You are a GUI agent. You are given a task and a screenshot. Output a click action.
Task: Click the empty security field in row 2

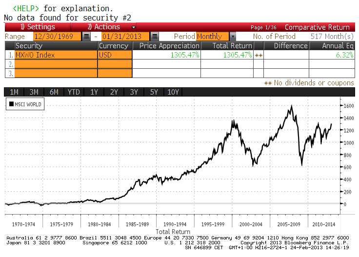click(x=56, y=64)
